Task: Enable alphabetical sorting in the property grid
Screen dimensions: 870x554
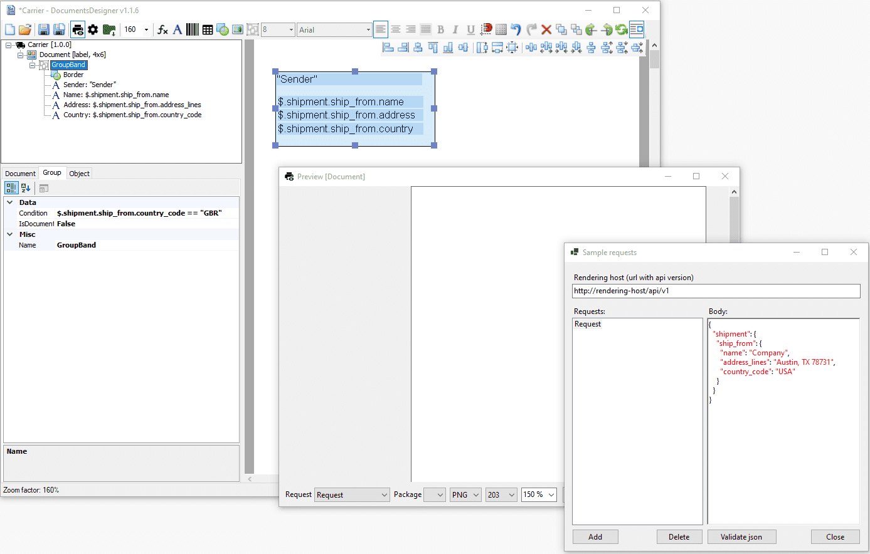Action: tap(26, 188)
